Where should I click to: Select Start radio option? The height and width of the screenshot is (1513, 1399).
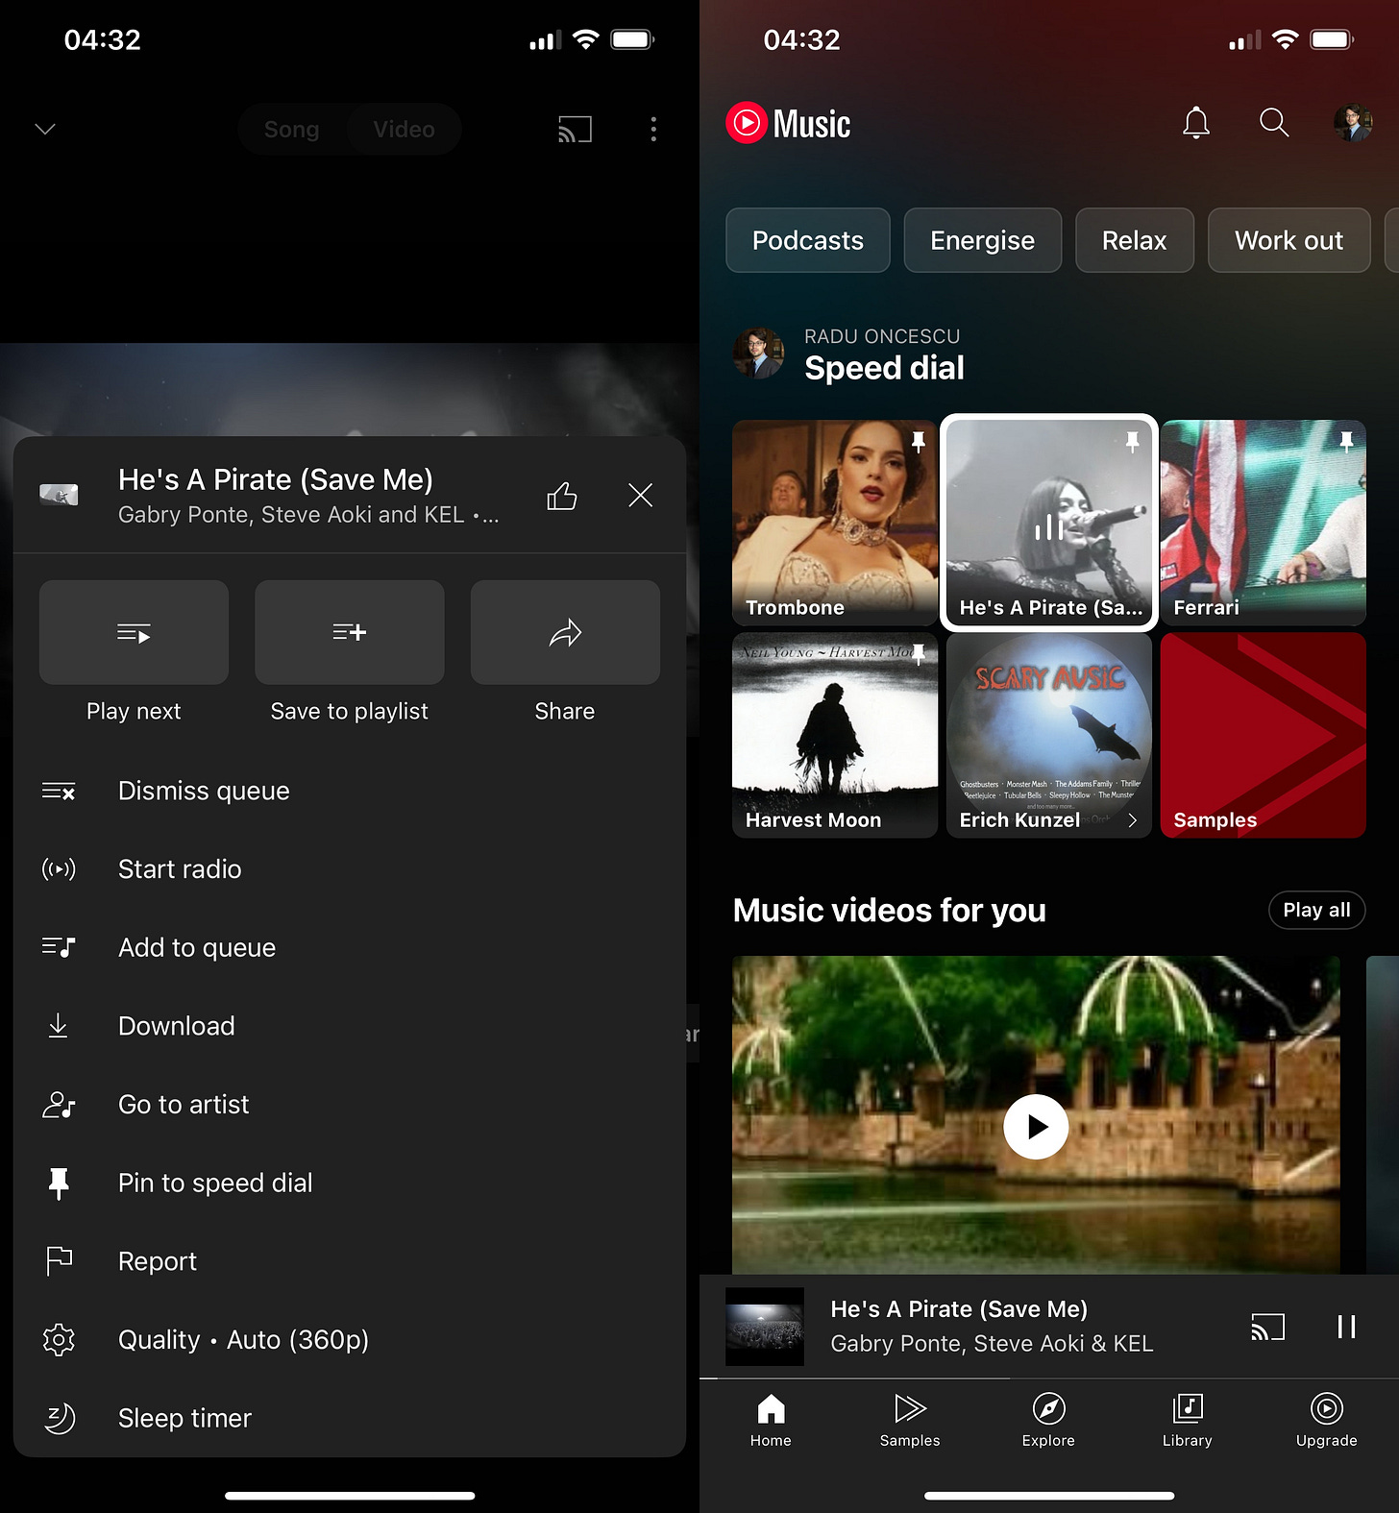pyautogui.click(x=350, y=869)
